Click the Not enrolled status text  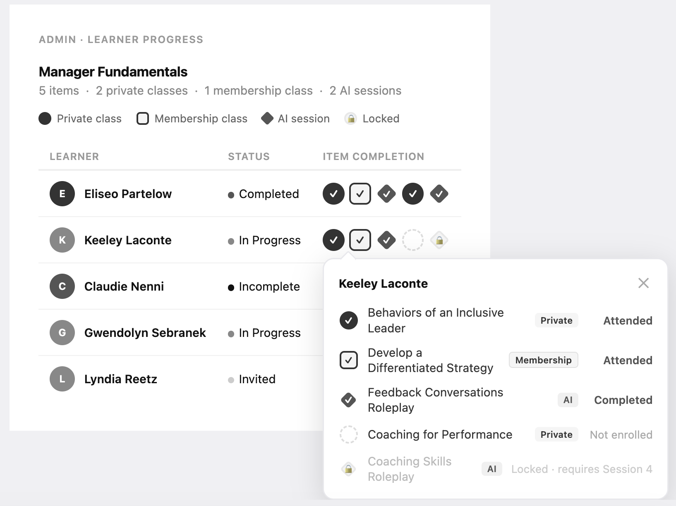[621, 435]
